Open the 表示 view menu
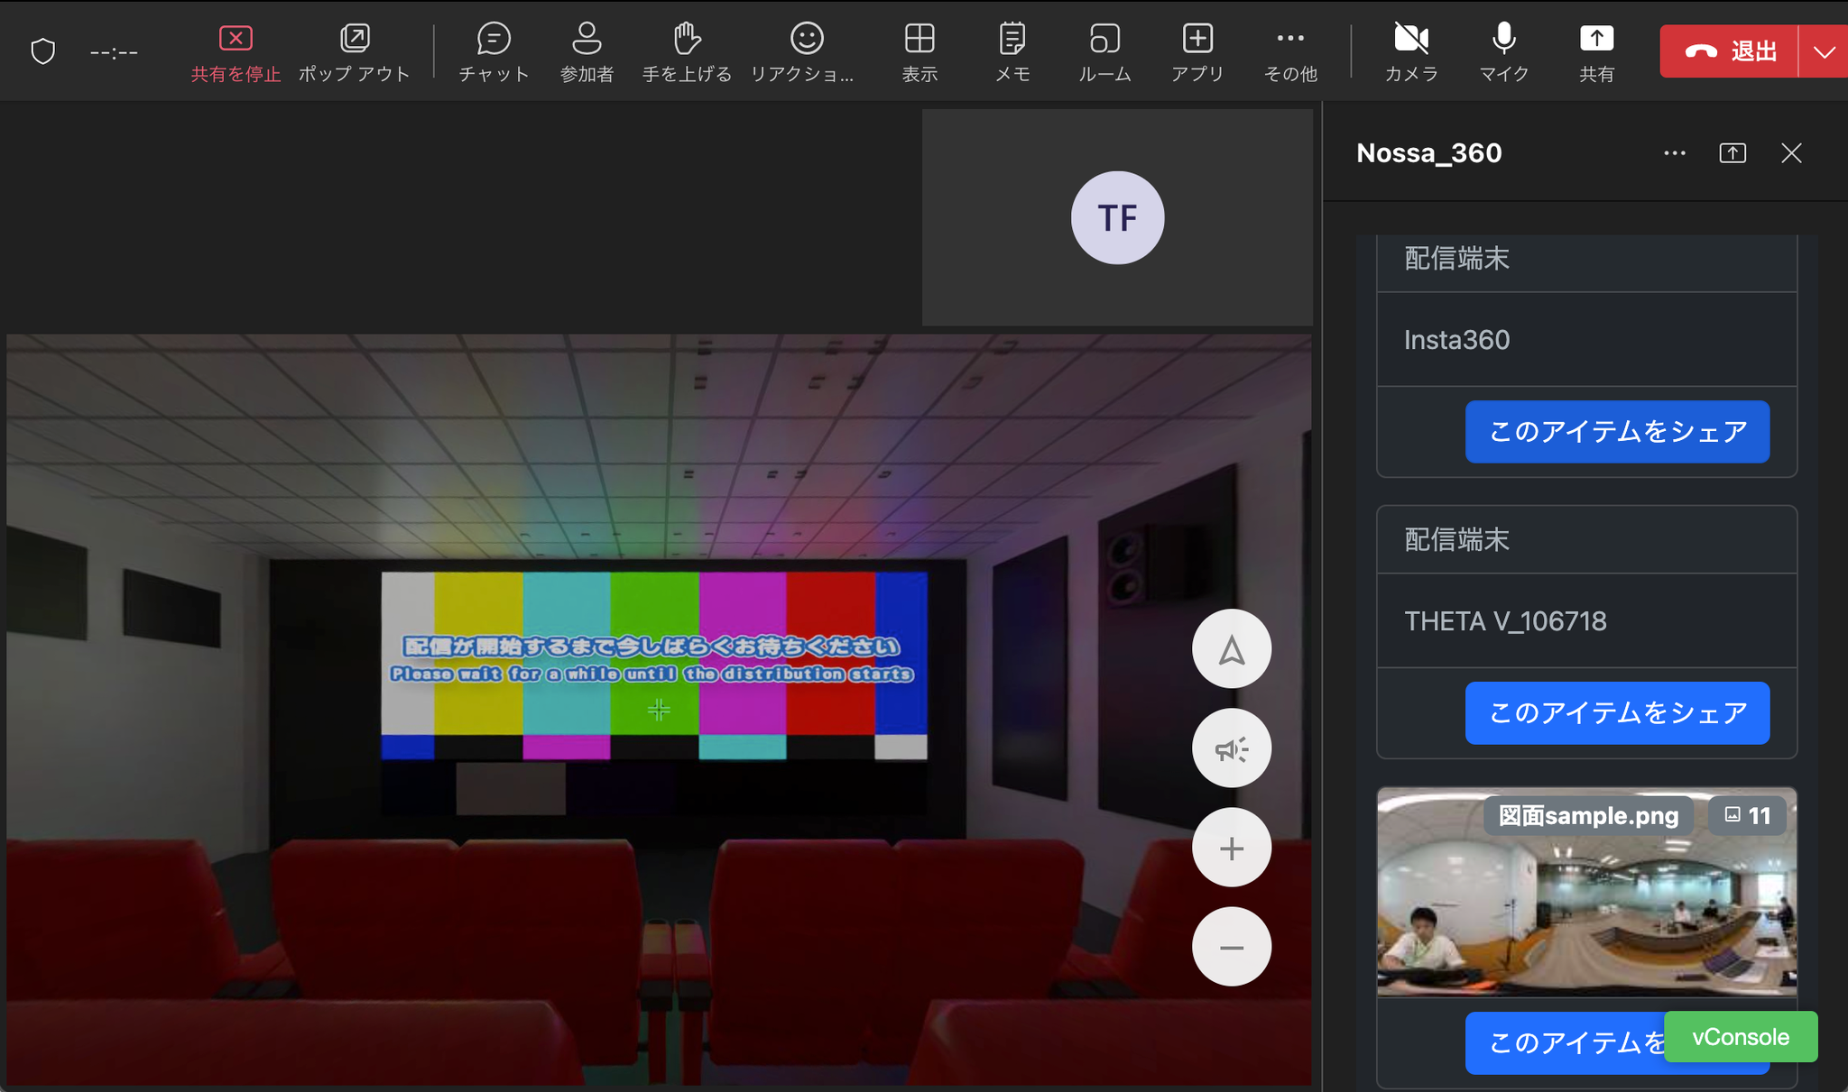Viewport: 1848px width, 1092px height. [919, 51]
